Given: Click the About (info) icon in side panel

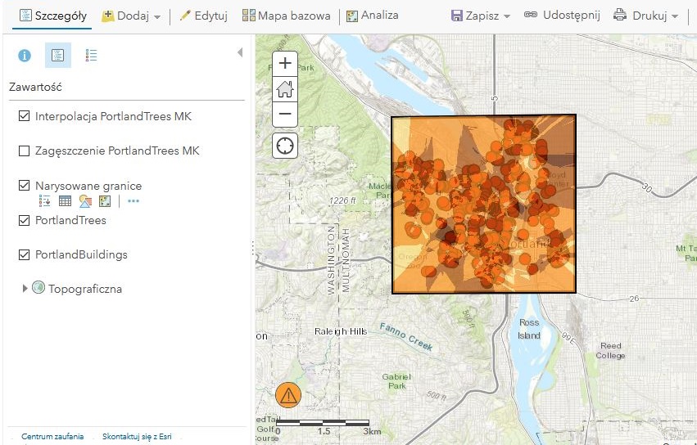Looking at the screenshot, I should 25,56.
